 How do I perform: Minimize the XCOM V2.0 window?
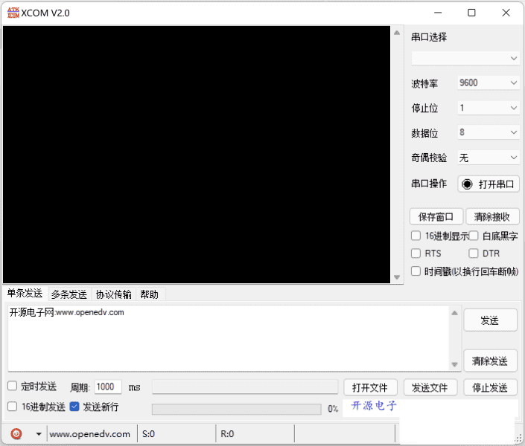tap(438, 13)
